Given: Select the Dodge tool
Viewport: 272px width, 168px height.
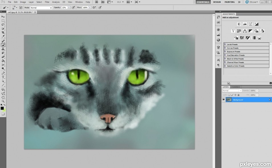Looking at the screenshot, I should click(3, 68).
